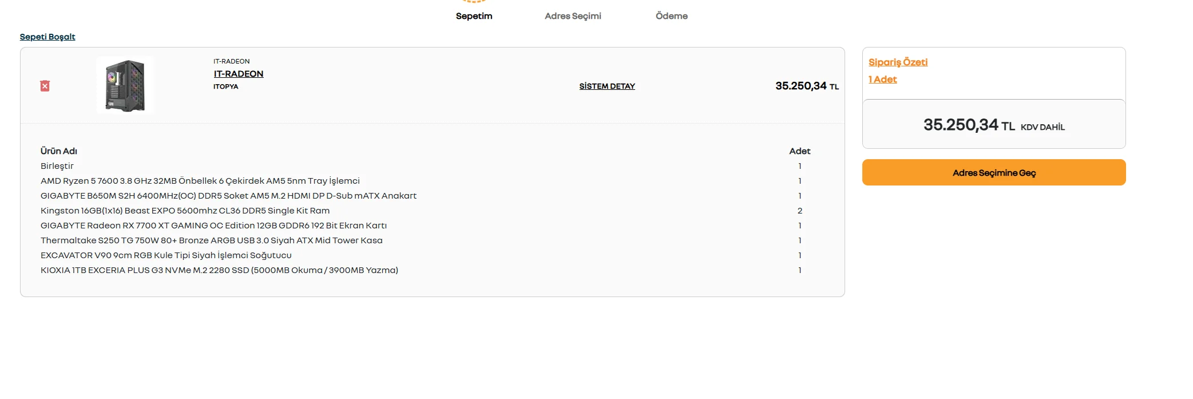Select the Ödeme step
The image size is (1193, 399).
671,16
